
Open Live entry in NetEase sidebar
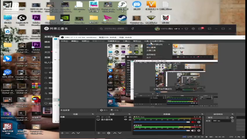(47, 57)
